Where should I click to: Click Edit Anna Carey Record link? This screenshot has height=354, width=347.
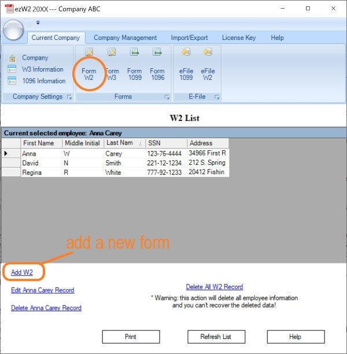43,290
